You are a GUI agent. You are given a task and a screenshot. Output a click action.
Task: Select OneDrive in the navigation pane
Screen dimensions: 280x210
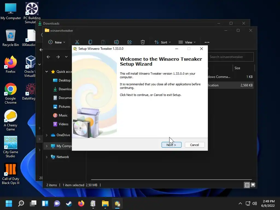click(60, 135)
